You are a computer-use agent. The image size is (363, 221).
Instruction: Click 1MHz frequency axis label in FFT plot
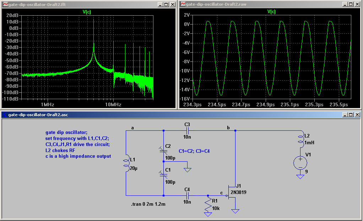(48, 104)
